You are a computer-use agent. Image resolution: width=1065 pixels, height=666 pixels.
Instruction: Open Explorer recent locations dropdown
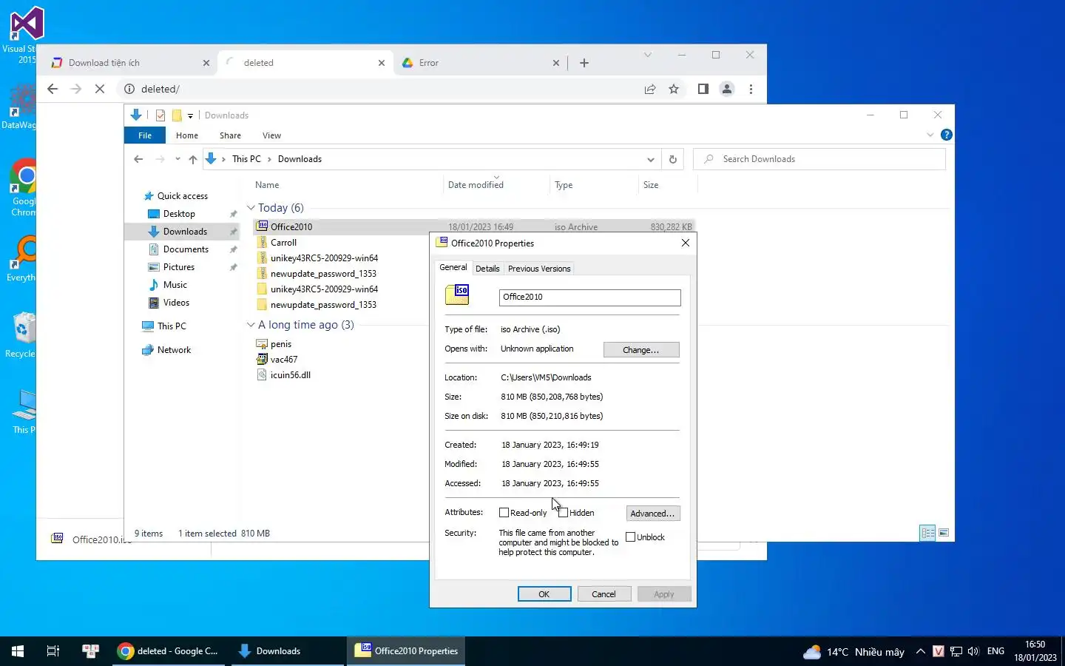click(x=177, y=159)
